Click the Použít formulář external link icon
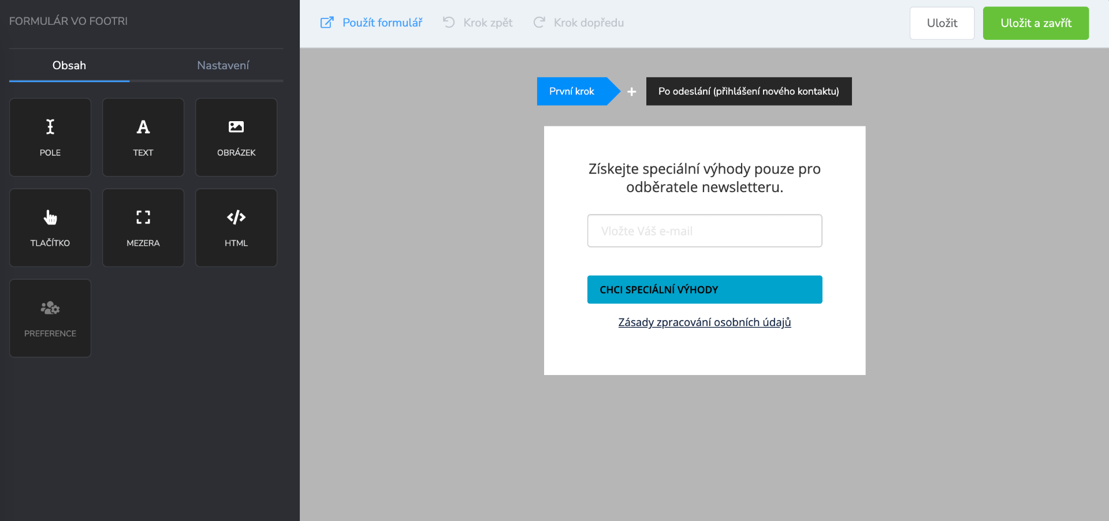1109x521 pixels. click(327, 23)
